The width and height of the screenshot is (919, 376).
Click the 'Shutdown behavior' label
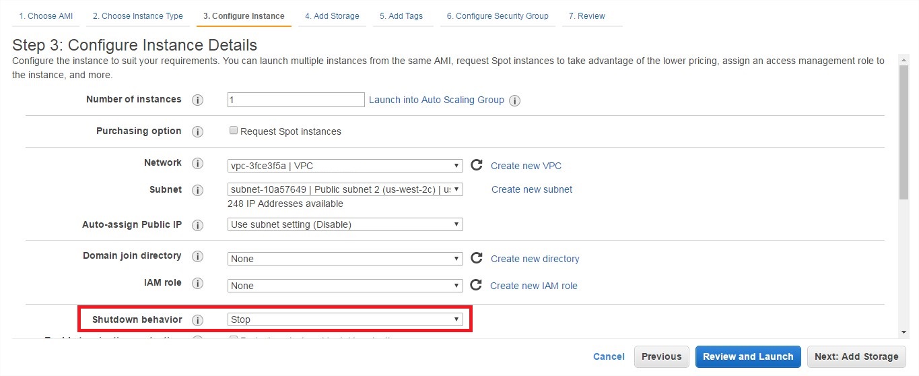coord(137,319)
